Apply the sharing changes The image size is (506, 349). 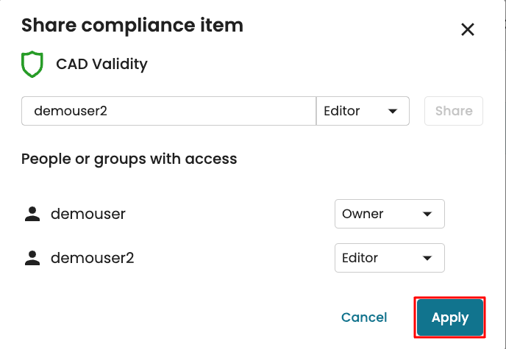[450, 317]
